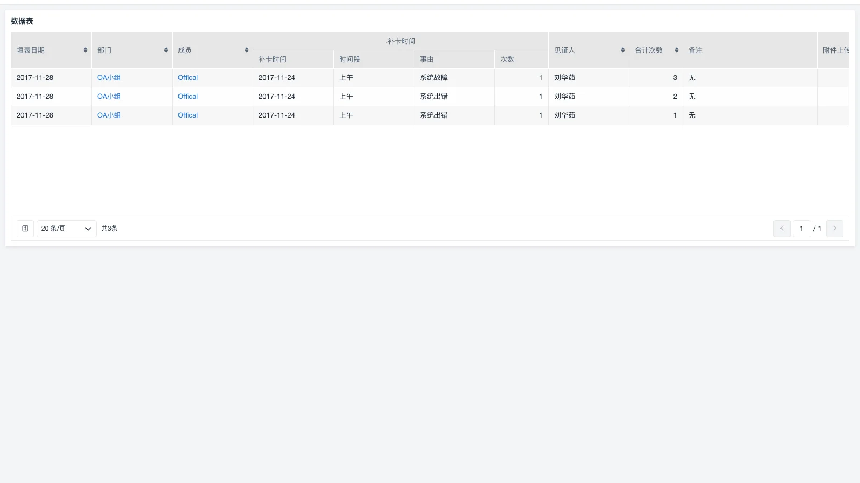Open the 20 条/页 page size dropdown
Screen dimensions: 860x483
[66, 229]
